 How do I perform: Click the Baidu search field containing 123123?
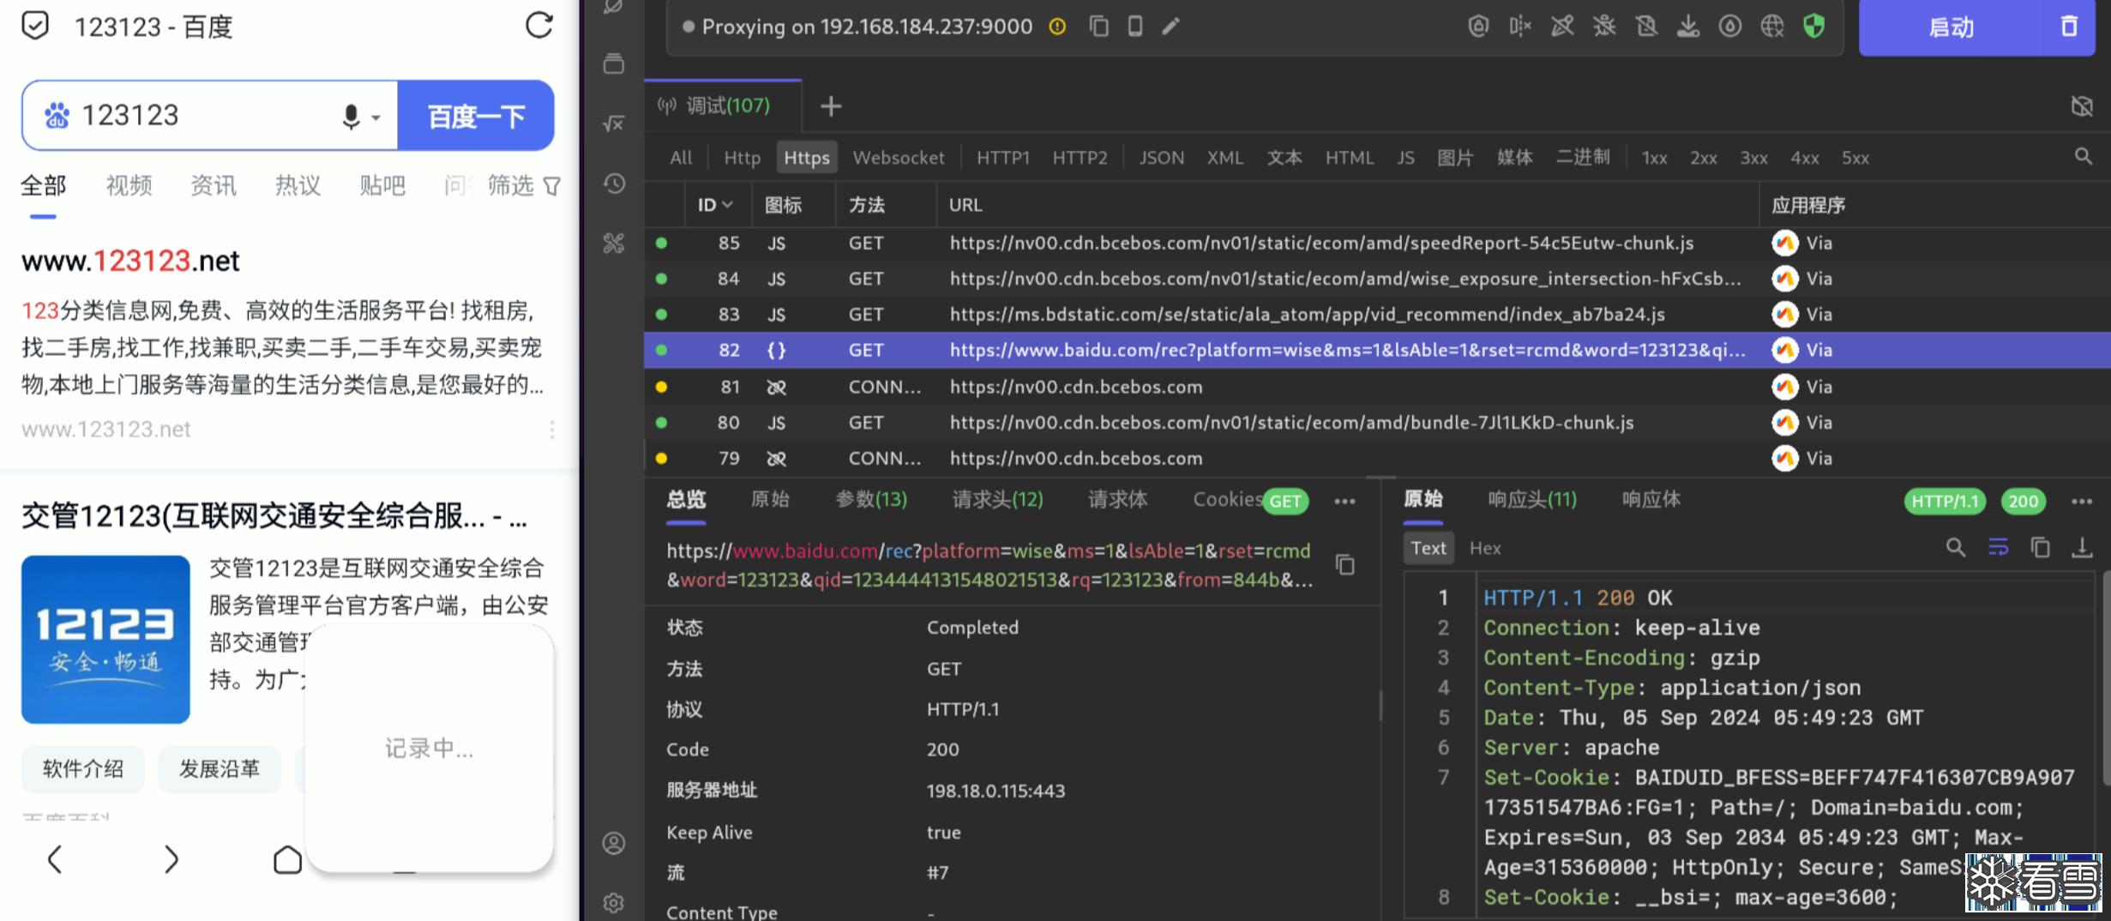pos(209,116)
